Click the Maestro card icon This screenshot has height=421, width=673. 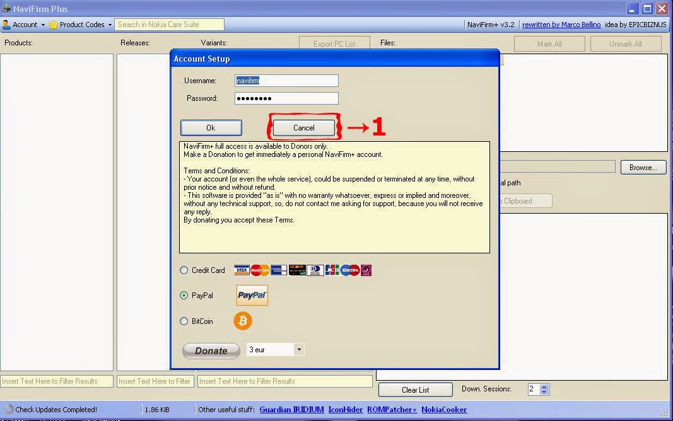[x=350, y=270]
